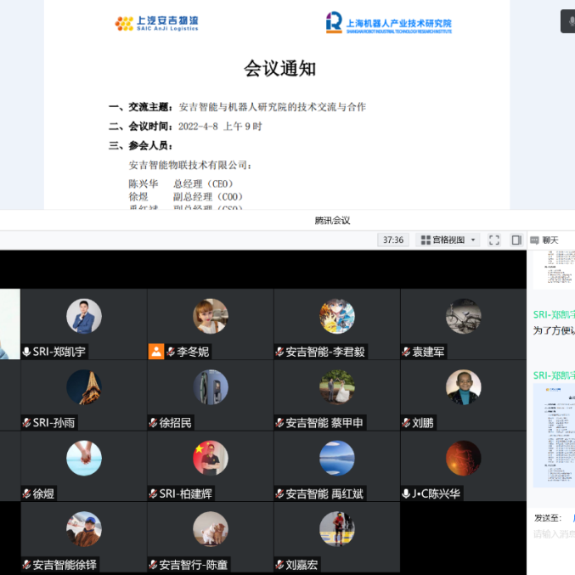Click microphone button in document window
Screen dimensions: 575x575
[x=568, y=21]
